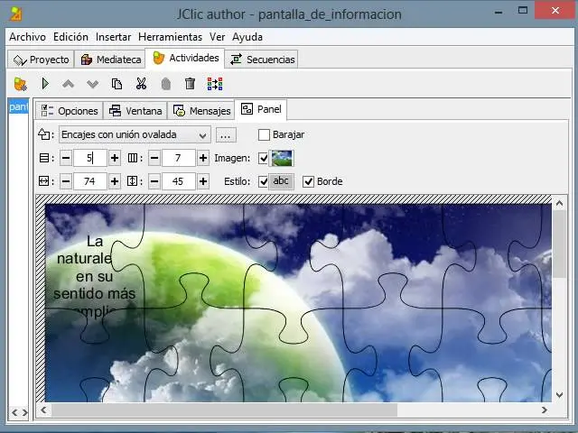Decrease number of columns with minus

154,159
